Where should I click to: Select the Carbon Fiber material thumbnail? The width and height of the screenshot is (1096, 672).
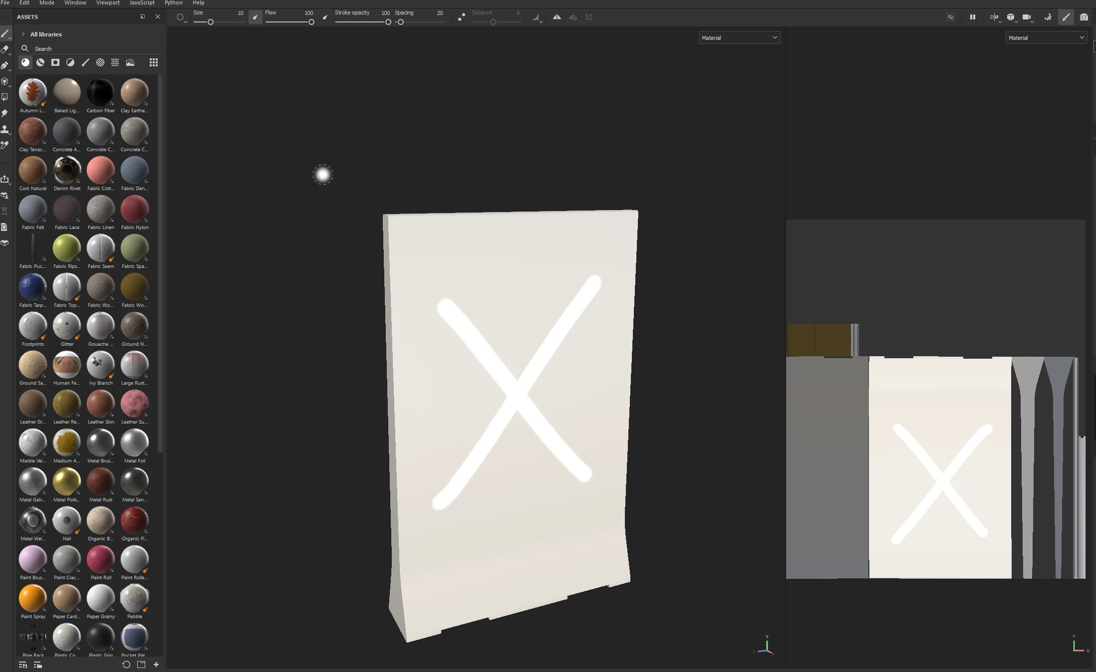(100, 92)
